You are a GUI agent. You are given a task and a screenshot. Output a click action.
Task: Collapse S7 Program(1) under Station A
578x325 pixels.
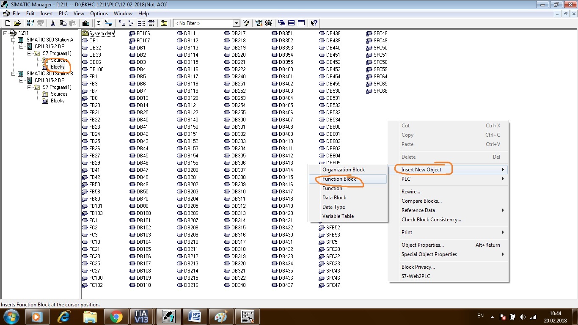pos(30,53)
